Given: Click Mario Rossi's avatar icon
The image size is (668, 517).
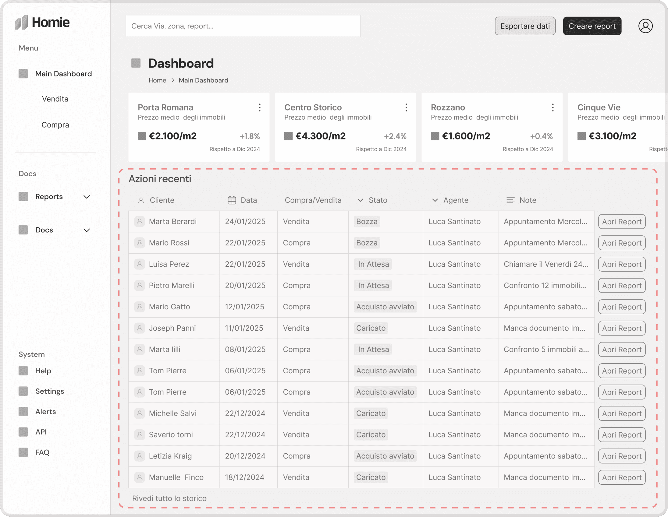Looking at the screenshot, I should 140,243.
